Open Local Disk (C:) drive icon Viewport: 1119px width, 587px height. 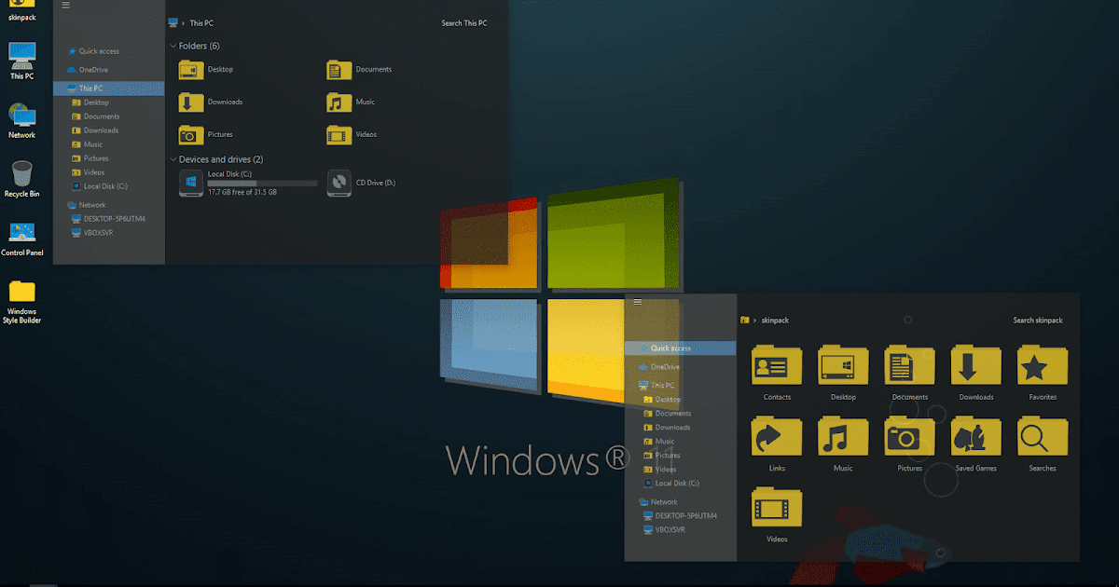pyautogui.click(x=192, y=183)
